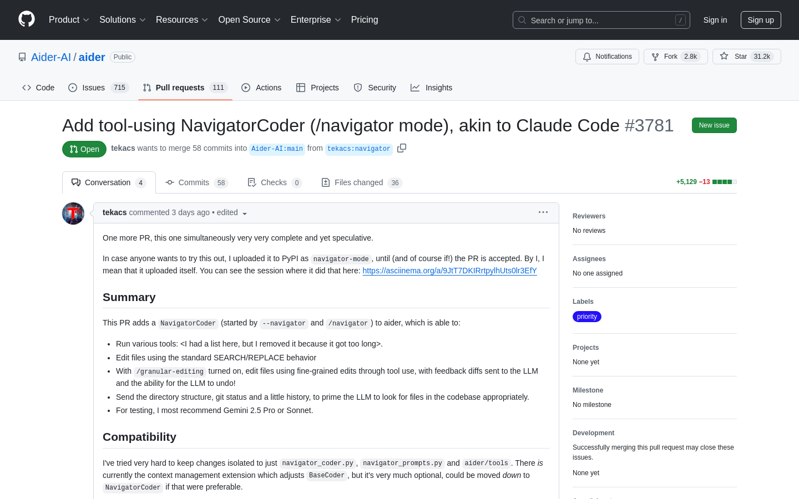Expand the Open Source menu
Screen dimensions: 799x499
click(250, 20)
